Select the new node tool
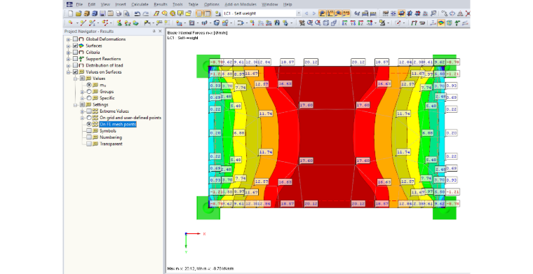533x274 pixels. [70, 22]
